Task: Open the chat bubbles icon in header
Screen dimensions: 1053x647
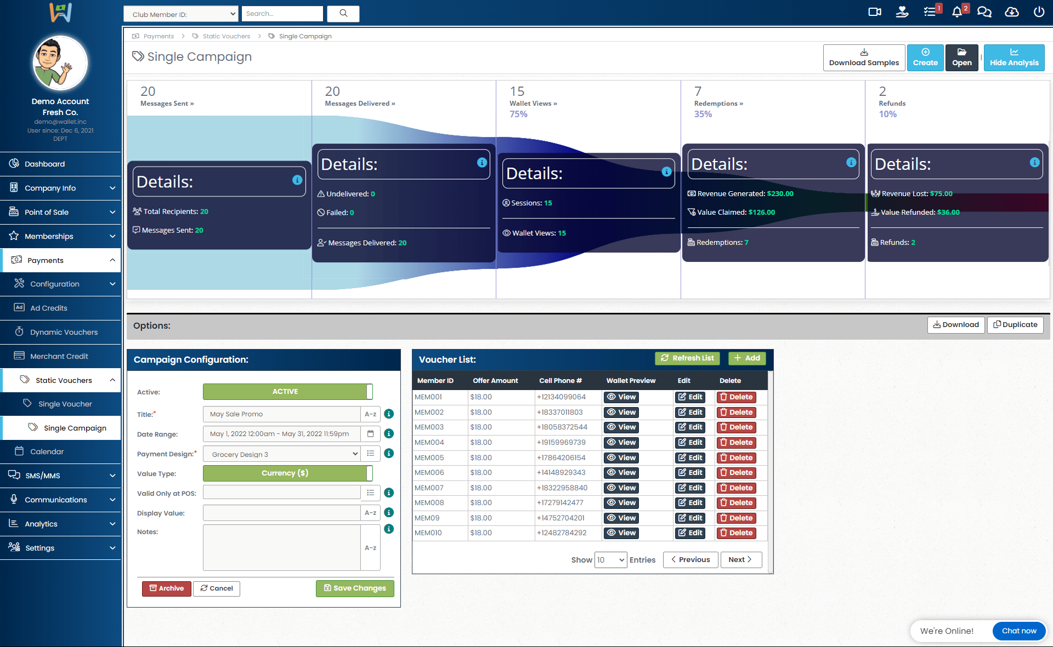Action: coord(984,12)
